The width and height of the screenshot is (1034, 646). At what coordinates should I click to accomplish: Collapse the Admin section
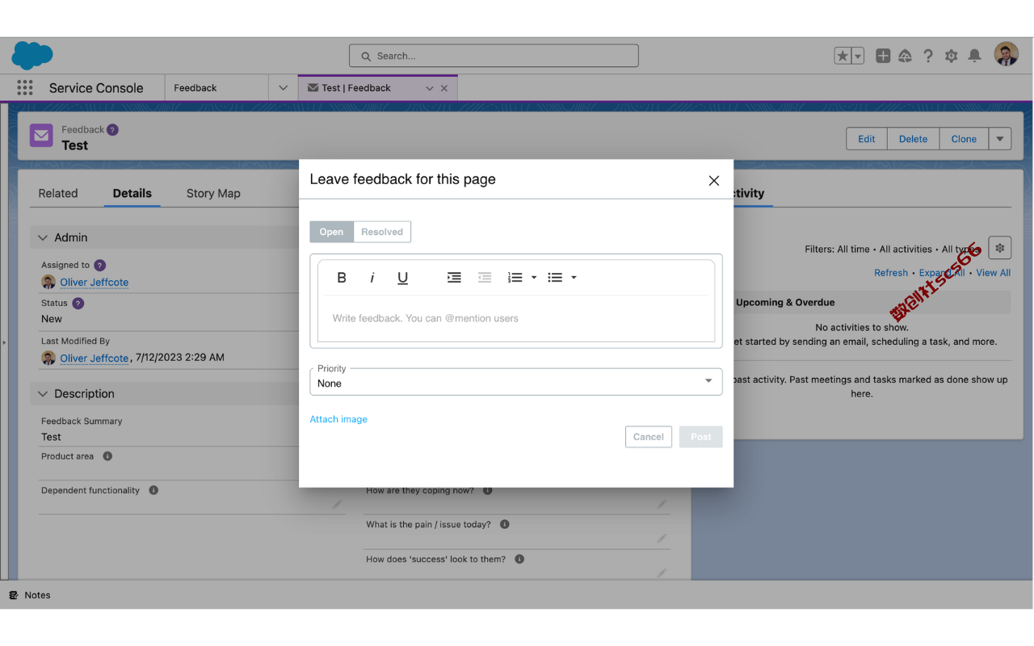[x=43, y=237]
